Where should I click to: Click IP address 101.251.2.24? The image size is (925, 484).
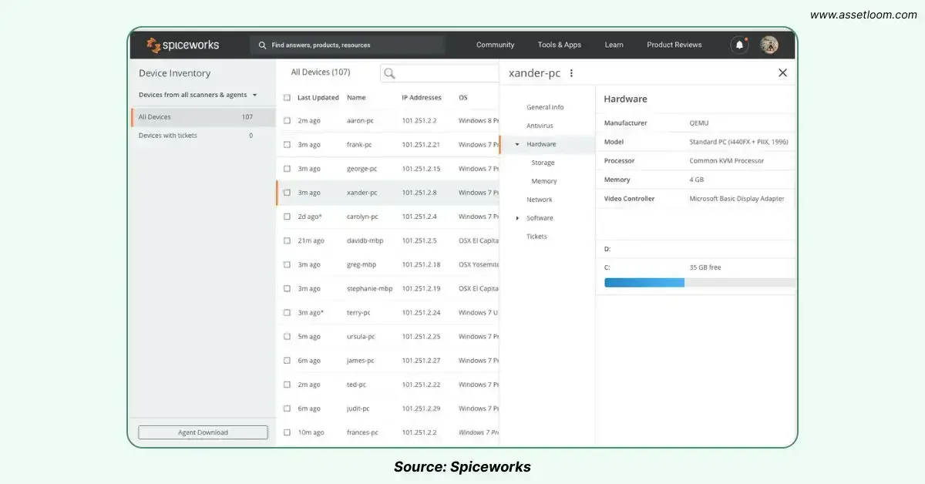(x=421, y=312)
